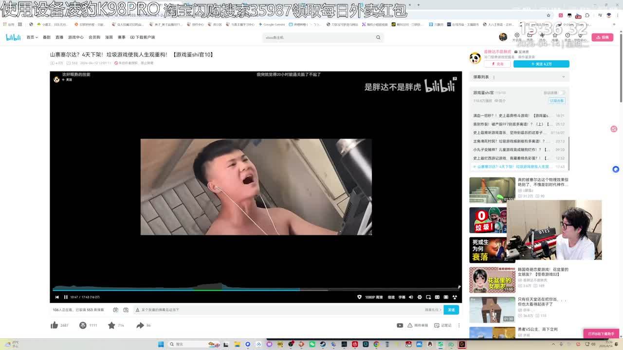623x350 pixels.
Task: Open the 字幕 subtitle menu
Action: [402, 297]
